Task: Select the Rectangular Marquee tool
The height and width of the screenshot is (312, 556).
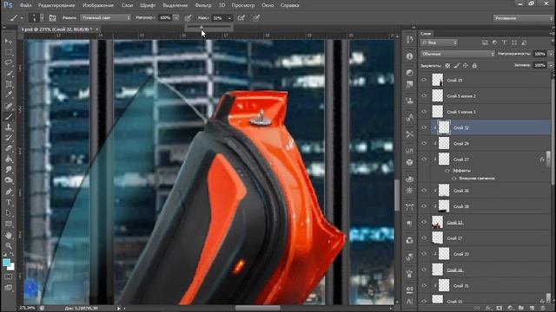Action: tap(9, 52)
